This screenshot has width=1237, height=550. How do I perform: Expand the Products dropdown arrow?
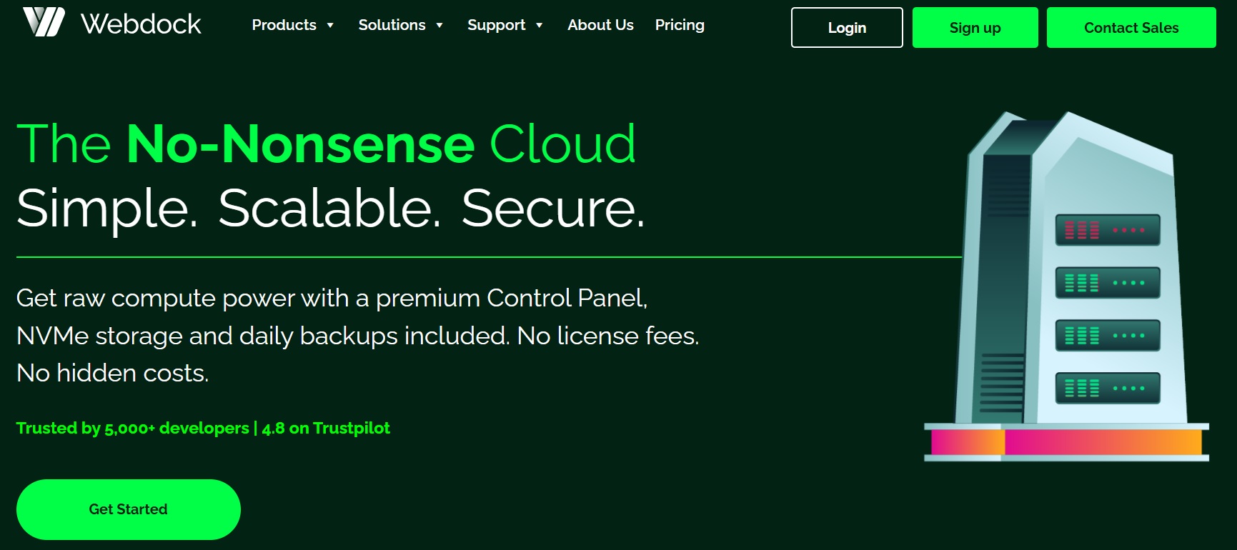(x=330, y=26)
